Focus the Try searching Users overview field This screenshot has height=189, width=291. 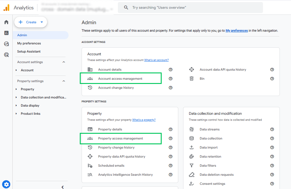tap(190, 8)
